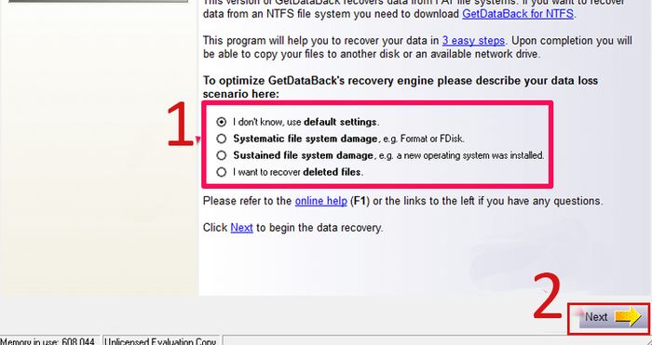Click the inline 'Next' hyperlink in text
Screen dimensions: 652x345
241,228
